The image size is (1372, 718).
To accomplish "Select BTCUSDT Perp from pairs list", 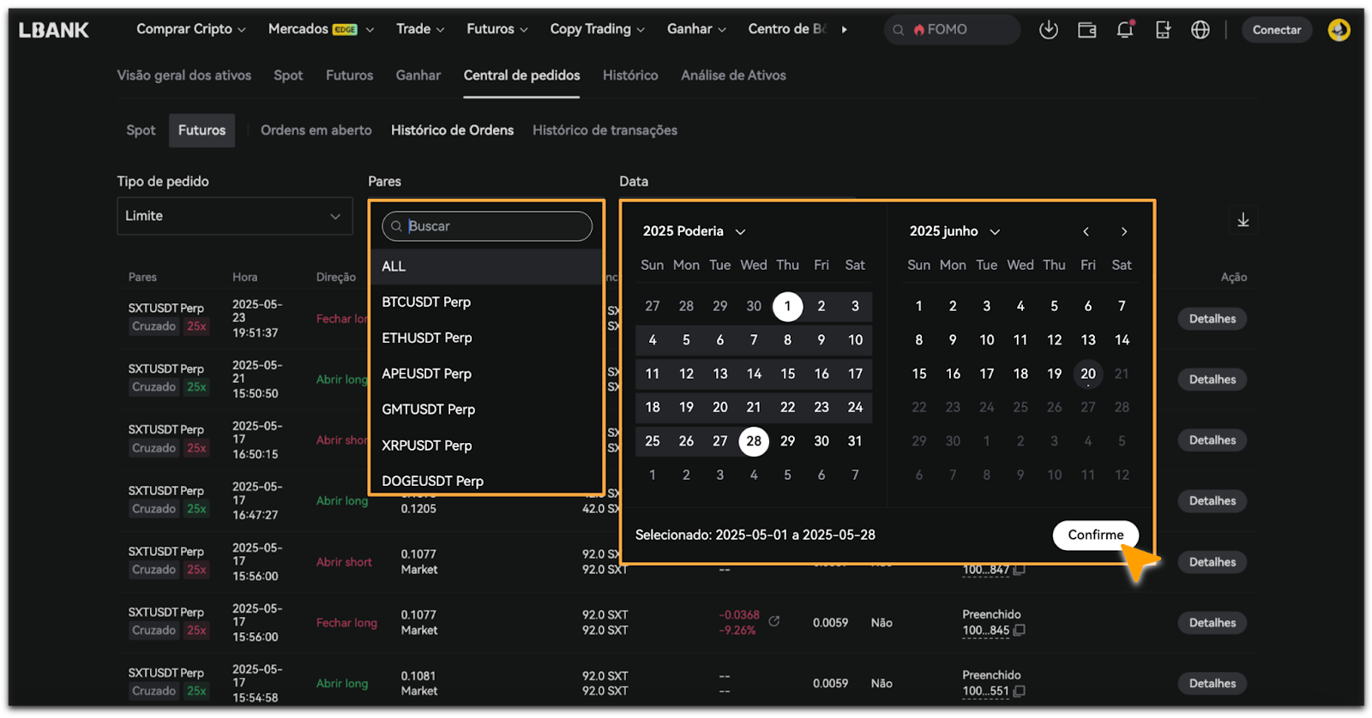I will pos(426,302).
